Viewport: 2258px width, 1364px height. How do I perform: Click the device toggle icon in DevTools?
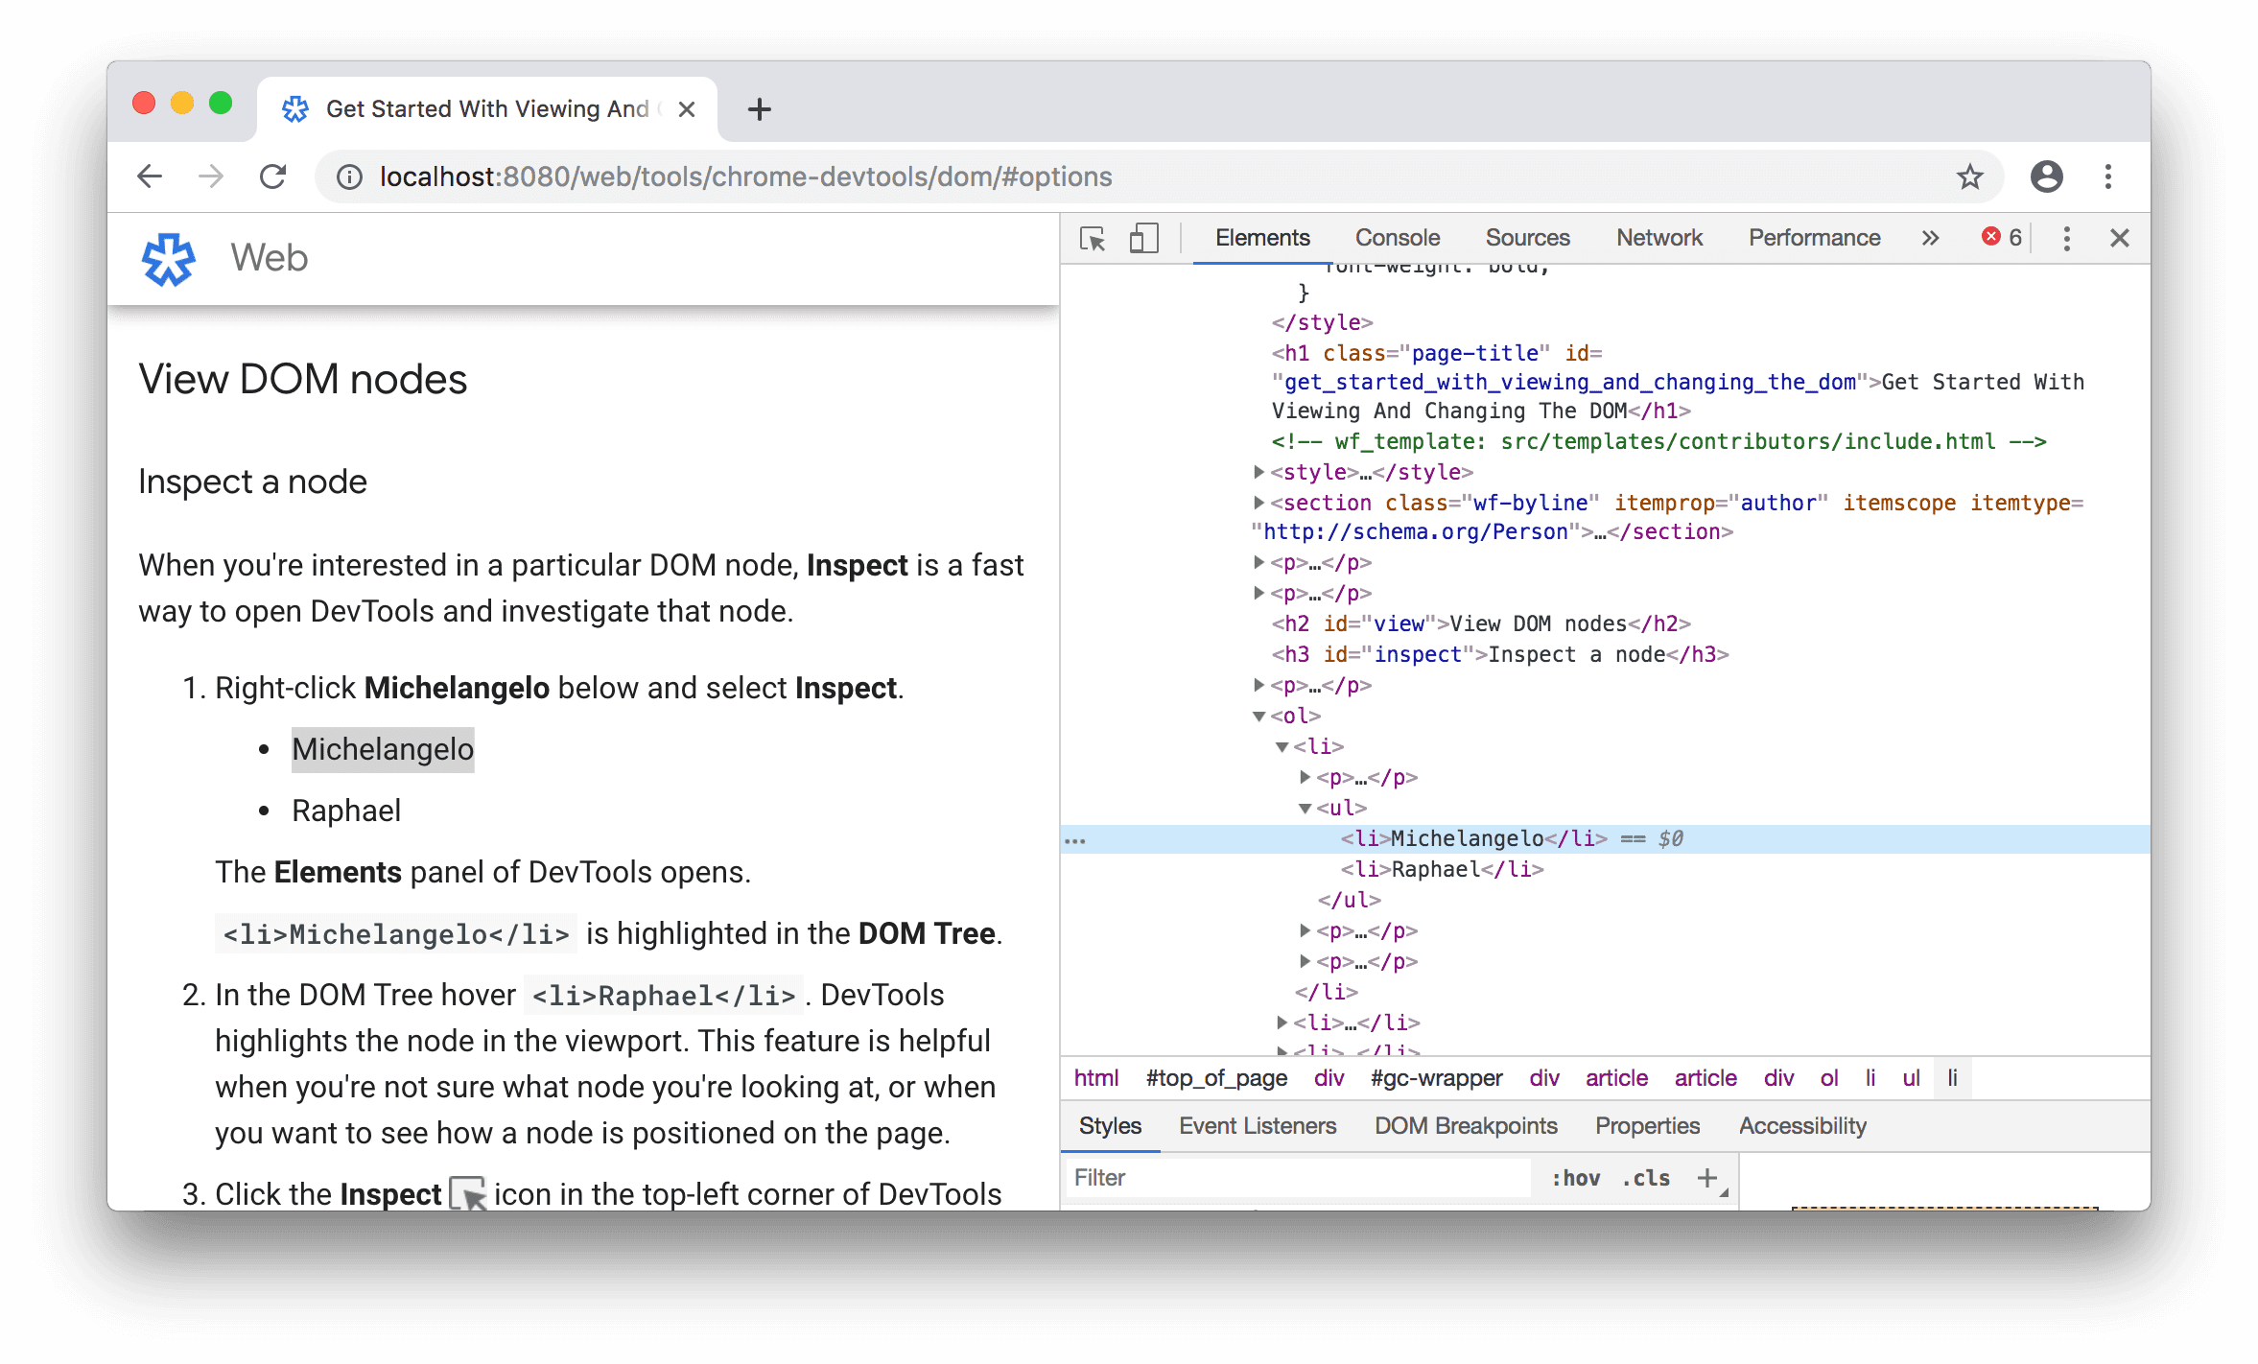(x=1143, y=237)
